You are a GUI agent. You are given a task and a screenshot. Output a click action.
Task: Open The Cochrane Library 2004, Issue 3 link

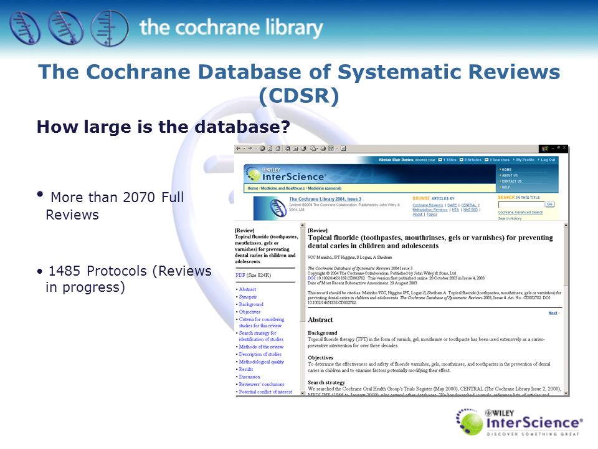click(x=325, y=199)
